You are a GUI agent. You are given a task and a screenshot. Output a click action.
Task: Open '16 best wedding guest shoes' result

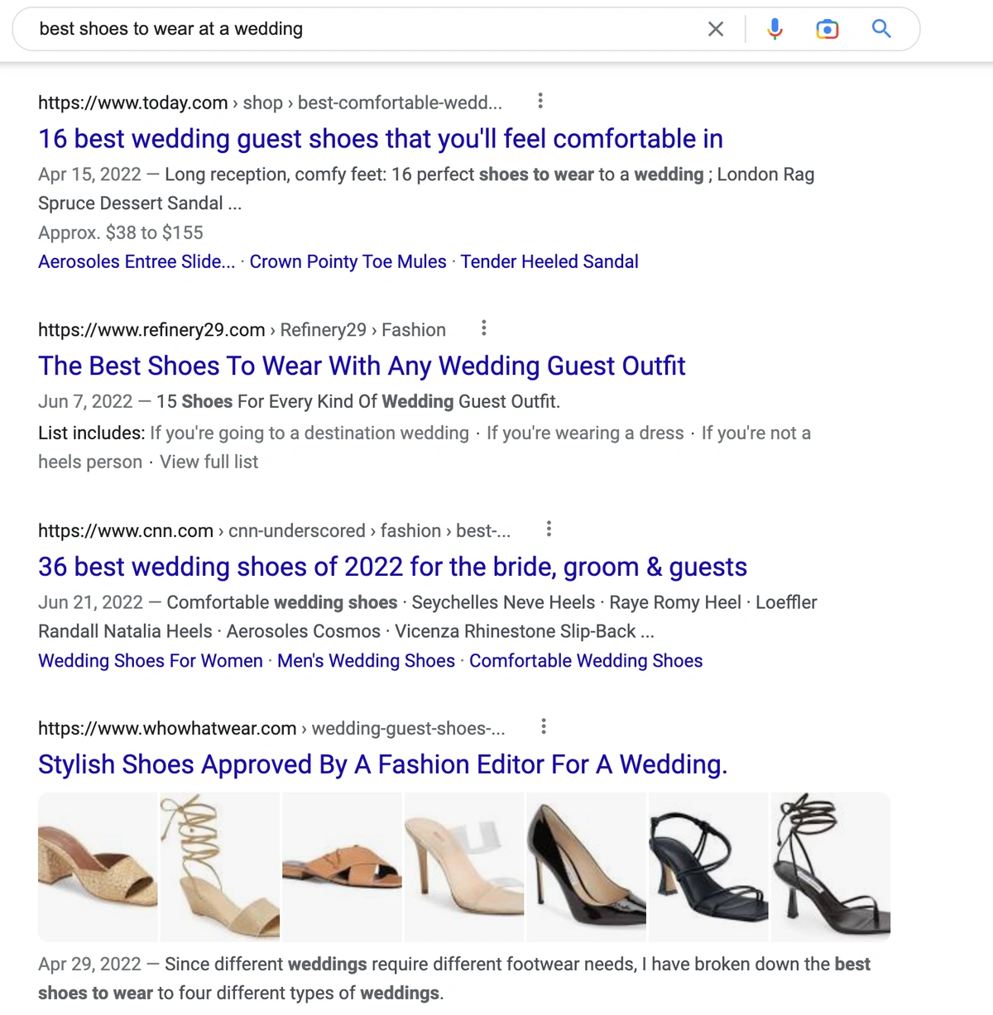click(x=381, y=139)
